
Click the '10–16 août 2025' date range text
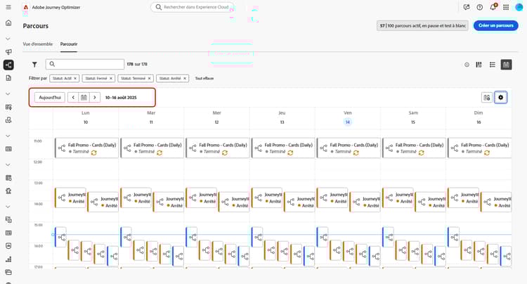[121, 98]
